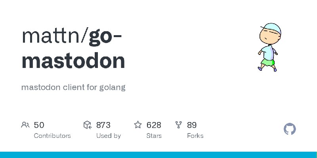Click the 89 fork count
This screenshot has height=158, width=317.
pyautogui.click(x=192, y=125)
